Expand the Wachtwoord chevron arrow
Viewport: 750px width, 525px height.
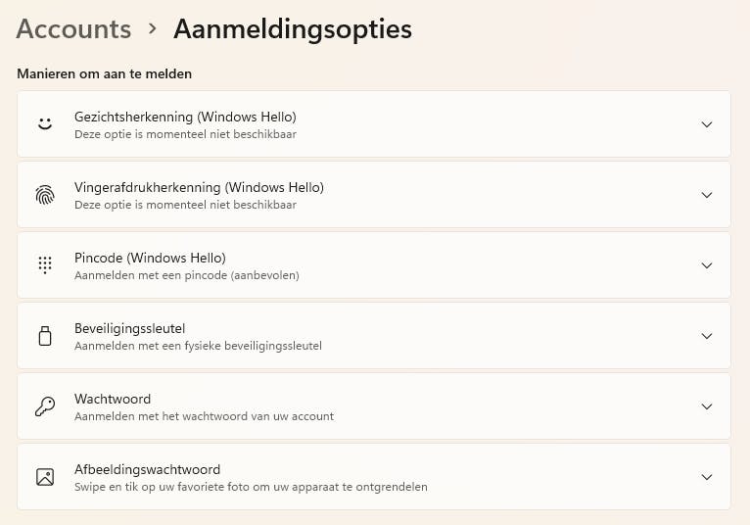point(707,406)
